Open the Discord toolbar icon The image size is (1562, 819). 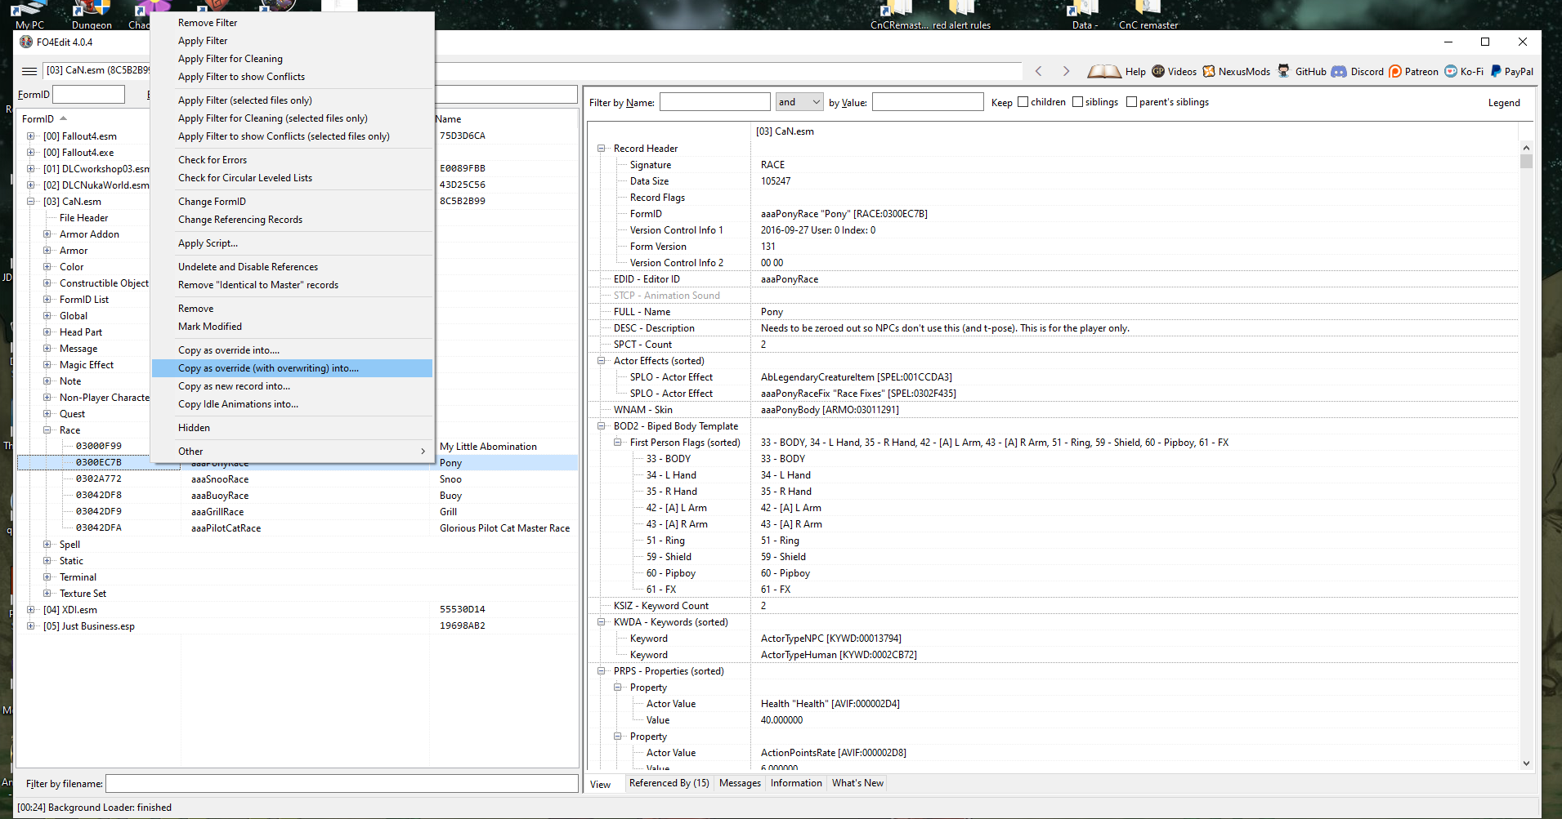1339,71
